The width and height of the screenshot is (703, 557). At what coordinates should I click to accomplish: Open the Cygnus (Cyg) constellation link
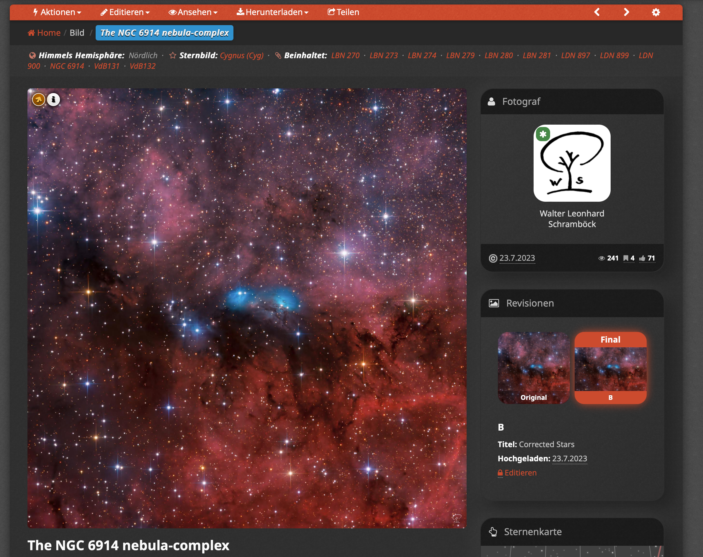pos(241,56)
